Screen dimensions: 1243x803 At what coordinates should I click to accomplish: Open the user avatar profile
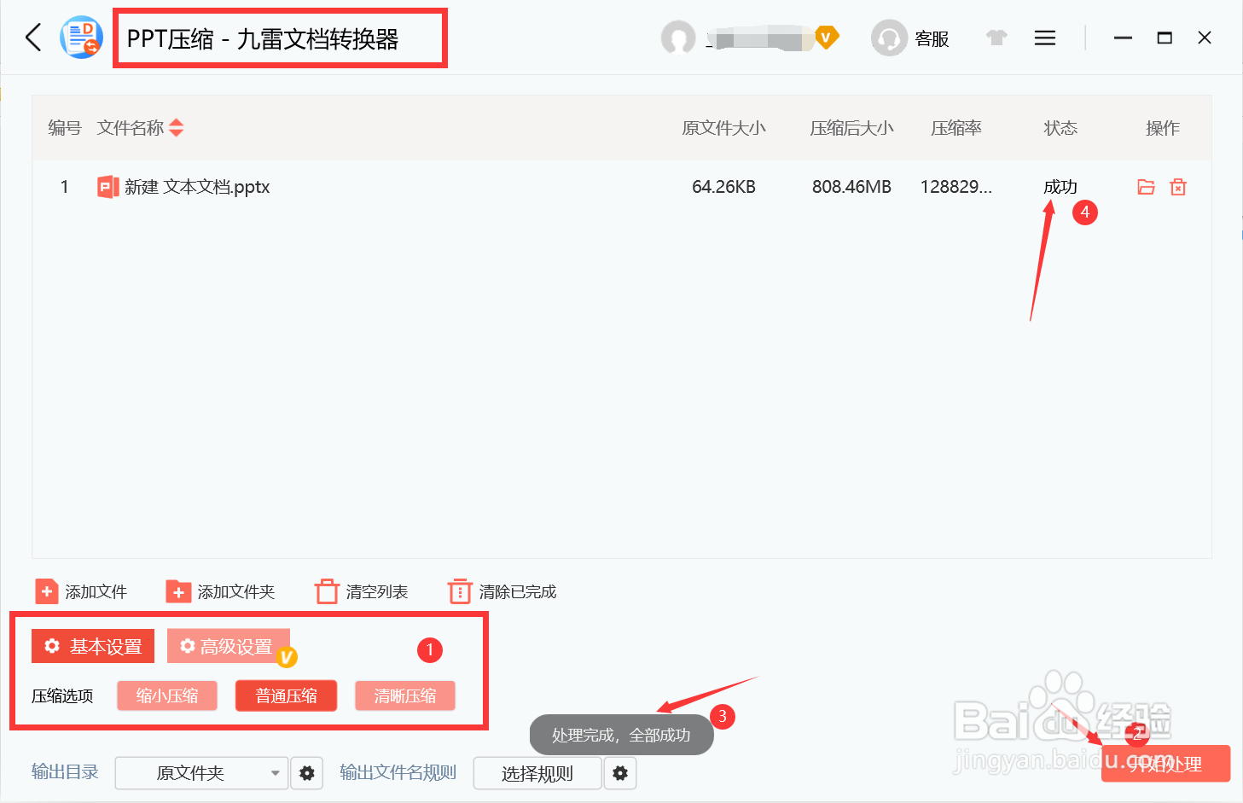click(x=678, y=38)
